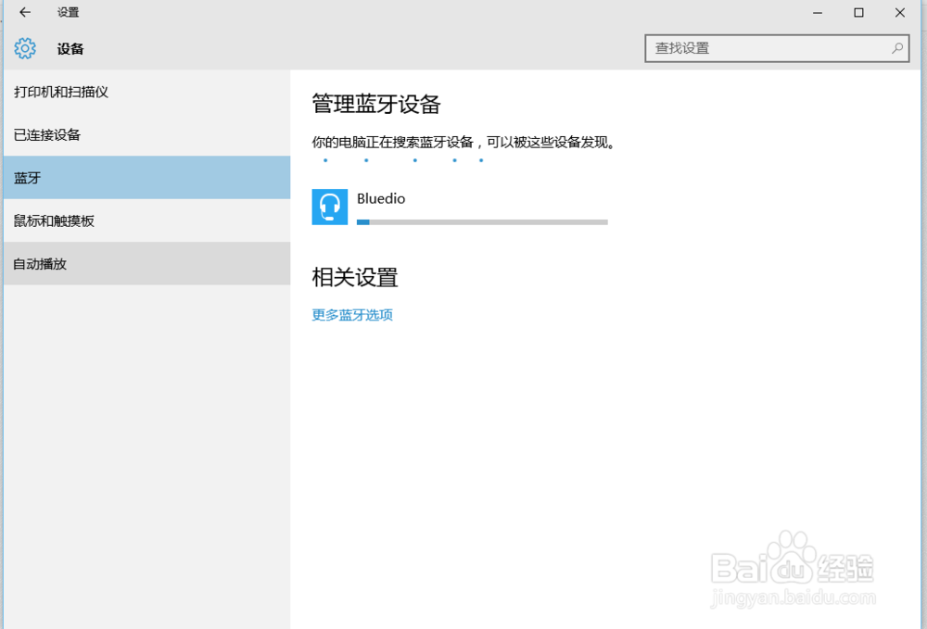Viewport: 927px width, 629px height.
Task: Click the magnifier icon in the search box
Action: 896,47
